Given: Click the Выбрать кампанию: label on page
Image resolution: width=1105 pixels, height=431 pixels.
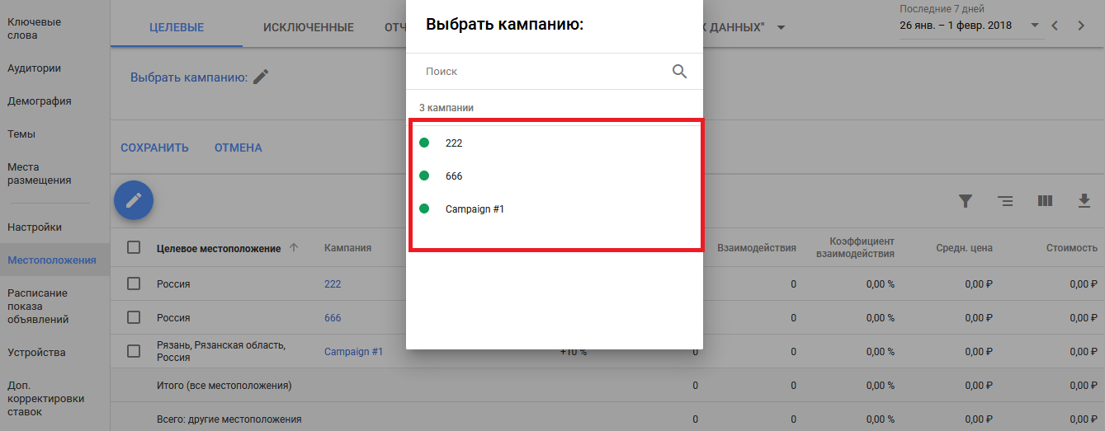Looking at the screenshot, I should point(189,77).
